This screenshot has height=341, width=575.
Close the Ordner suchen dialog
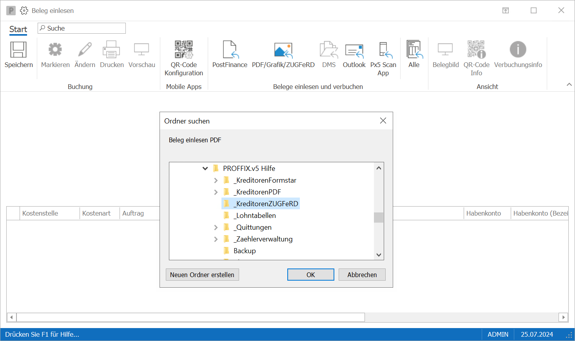pos(383,121)
